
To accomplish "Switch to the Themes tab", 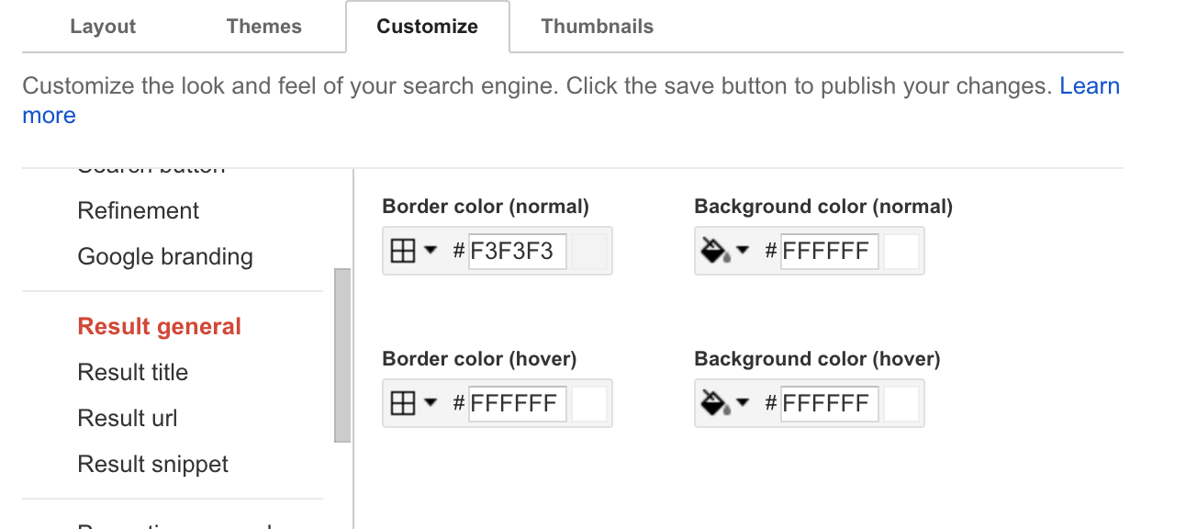I will [x=264, y=27].
